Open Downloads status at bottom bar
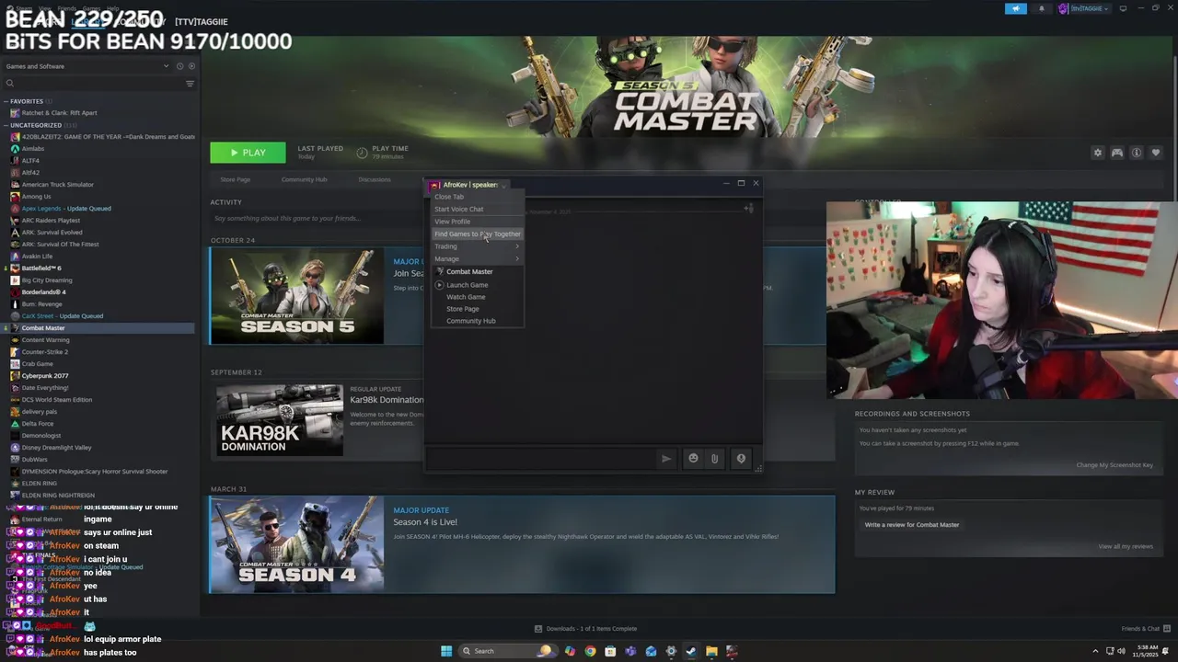Viewport: 1178px width, 662px height. click(x=586, y=629)
